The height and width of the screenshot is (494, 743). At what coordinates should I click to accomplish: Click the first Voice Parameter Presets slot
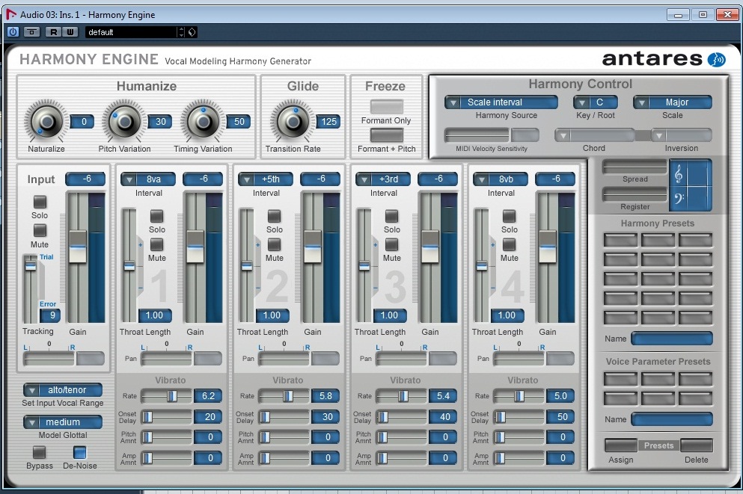pyautogui.click(x=621, y=379)
